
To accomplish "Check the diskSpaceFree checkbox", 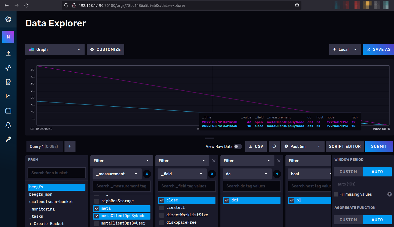I will coord(161,223).
